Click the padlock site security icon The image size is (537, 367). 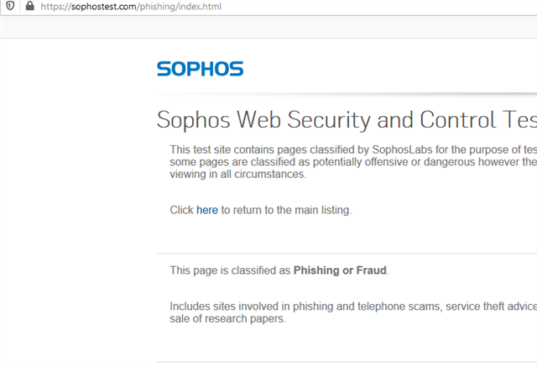pyautogui.click(x=30, y=6)
